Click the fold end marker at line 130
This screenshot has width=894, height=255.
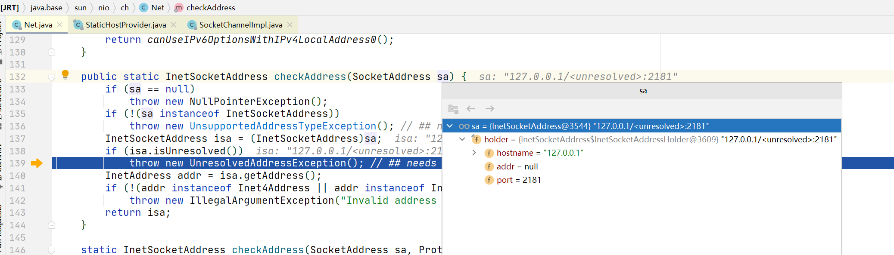pos(52,52)
